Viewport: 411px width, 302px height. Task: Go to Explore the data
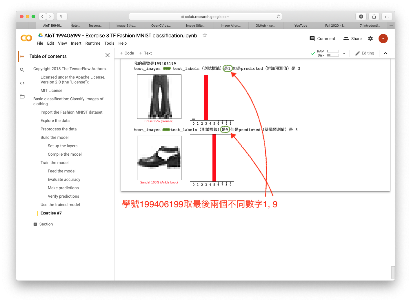coord(55,121)
